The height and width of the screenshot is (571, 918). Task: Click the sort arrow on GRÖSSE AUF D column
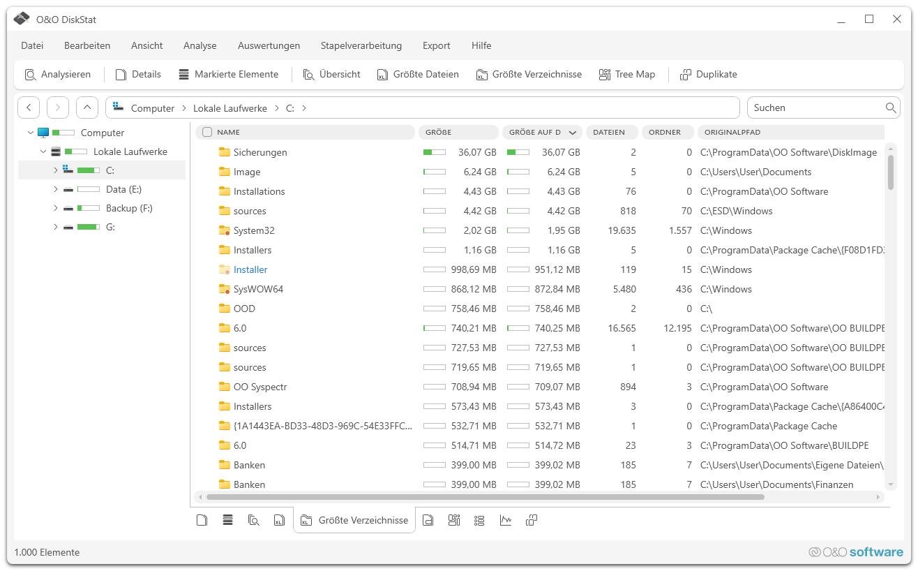click(x=573, y=132)
